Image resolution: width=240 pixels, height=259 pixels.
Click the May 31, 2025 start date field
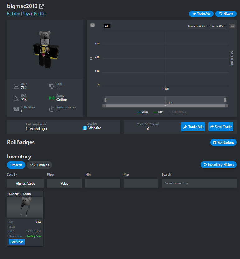(x=196, y=26)
